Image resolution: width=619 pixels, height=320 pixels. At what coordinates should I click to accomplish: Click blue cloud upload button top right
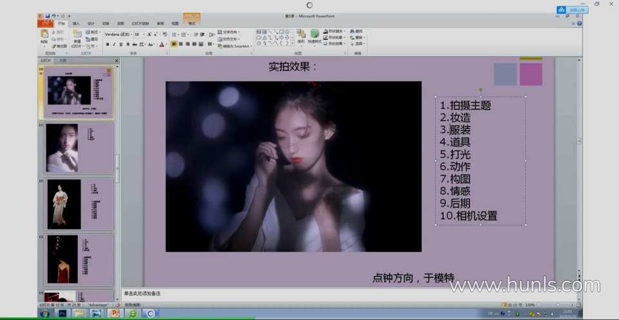coord(573,10)
